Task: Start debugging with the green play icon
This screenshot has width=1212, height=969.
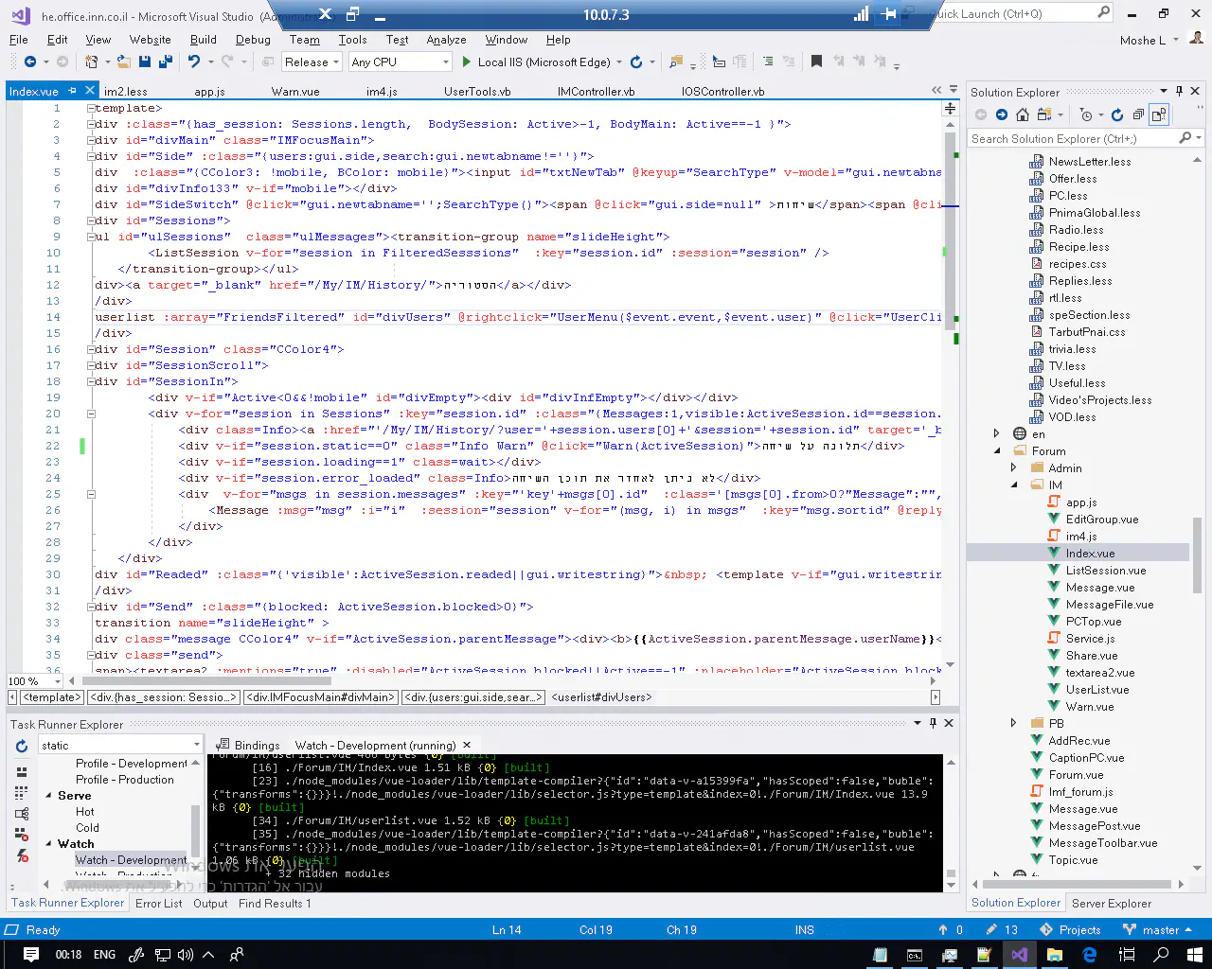Action: click(466, 62)
